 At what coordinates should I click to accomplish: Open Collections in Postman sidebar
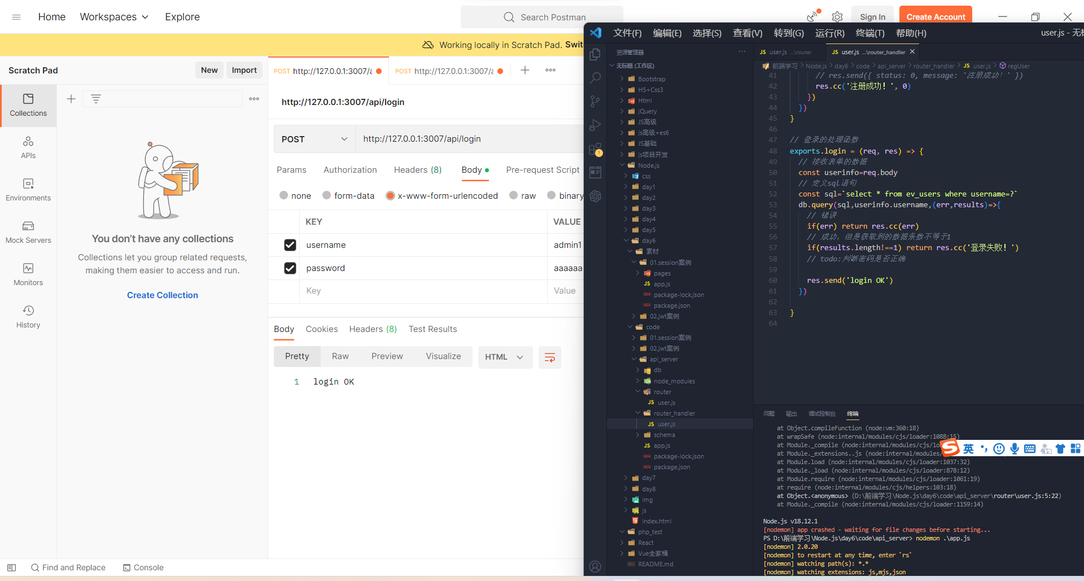click(x=28, y=106)
